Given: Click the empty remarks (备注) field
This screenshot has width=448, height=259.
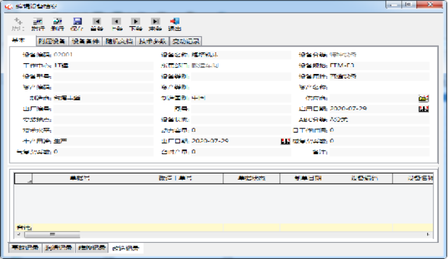Looking at the screenshot, I should (379, 152).
